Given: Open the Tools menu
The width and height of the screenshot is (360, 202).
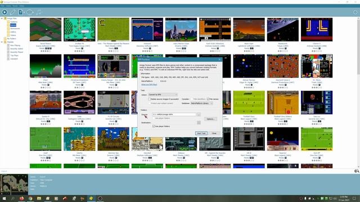Looking at the screenshot, I should point(15,6).
